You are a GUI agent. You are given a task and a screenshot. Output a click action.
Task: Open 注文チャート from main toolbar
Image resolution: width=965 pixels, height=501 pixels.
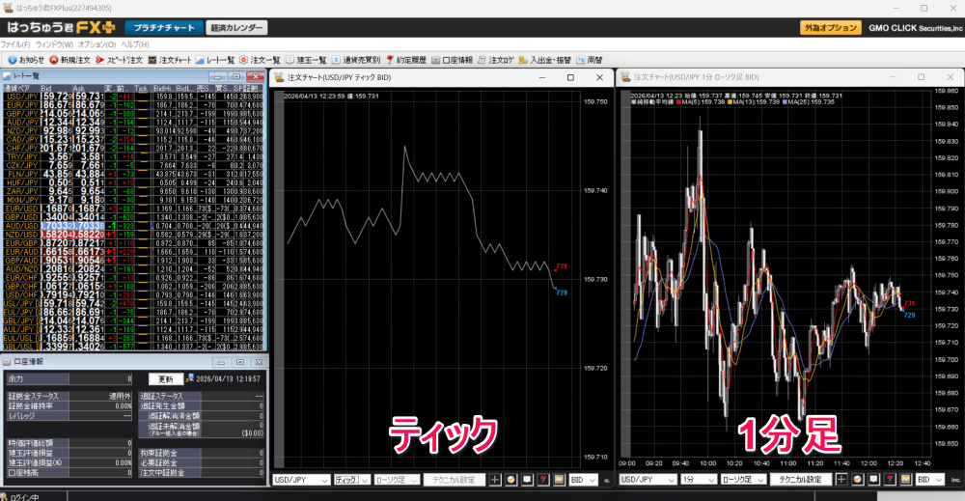click(170, 60)
